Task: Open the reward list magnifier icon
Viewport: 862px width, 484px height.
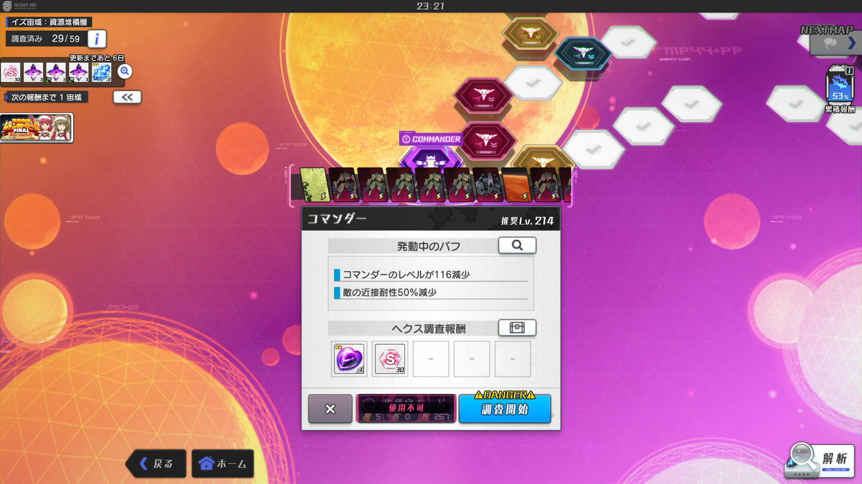Action: (125, 71)
